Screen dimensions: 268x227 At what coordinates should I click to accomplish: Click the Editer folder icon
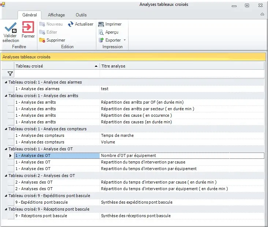(42, 32)
